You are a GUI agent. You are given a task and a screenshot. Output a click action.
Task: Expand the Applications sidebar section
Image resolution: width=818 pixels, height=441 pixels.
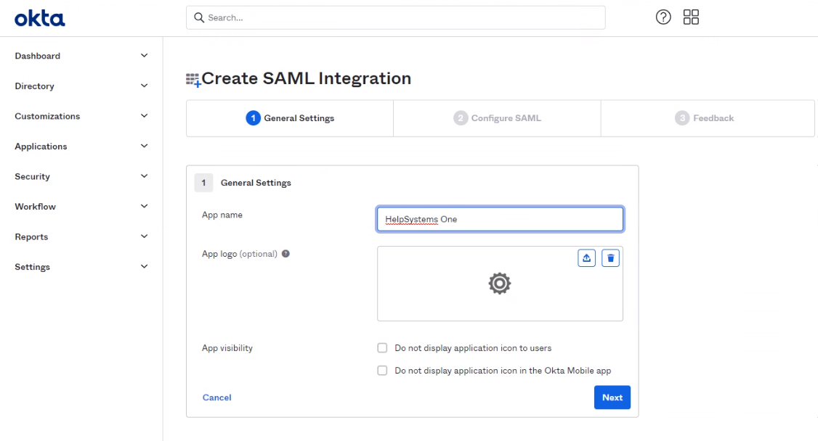(80, 147)
